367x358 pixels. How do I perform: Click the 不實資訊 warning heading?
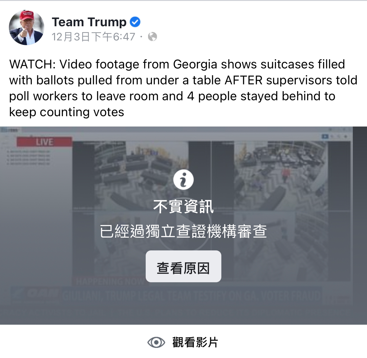pyautogui.click(x=183, y=206)
